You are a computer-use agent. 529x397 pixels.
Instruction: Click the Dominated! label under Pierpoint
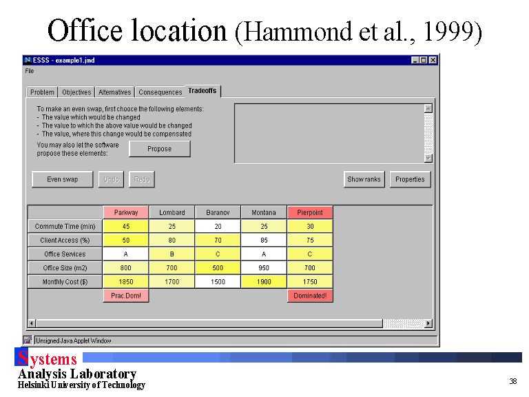pos(310,296)
